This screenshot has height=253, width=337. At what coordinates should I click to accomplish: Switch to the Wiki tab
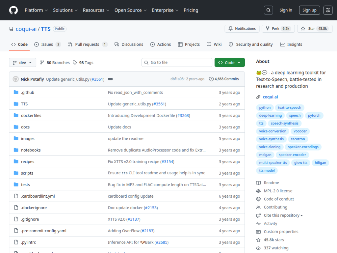pos(214,44)
